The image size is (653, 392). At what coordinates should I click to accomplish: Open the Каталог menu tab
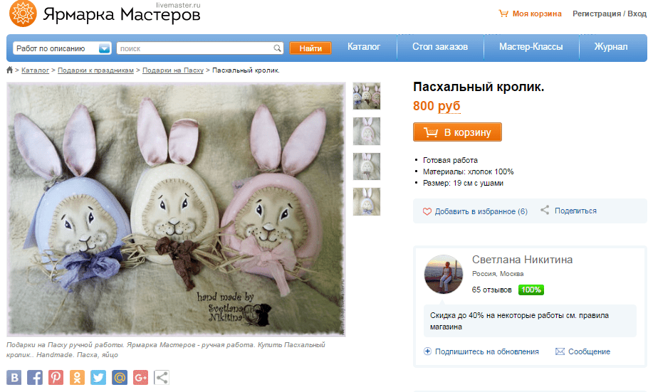364,47
